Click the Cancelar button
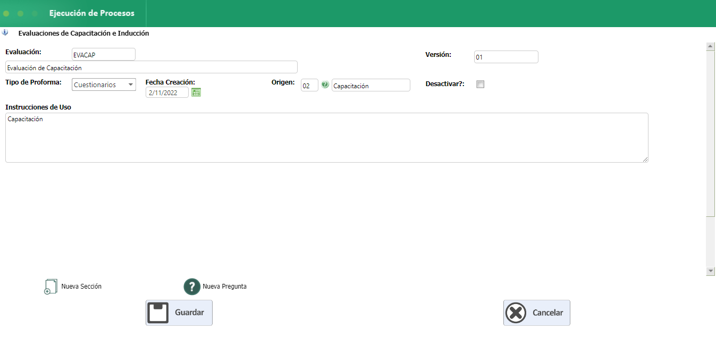 coord(537,313)
